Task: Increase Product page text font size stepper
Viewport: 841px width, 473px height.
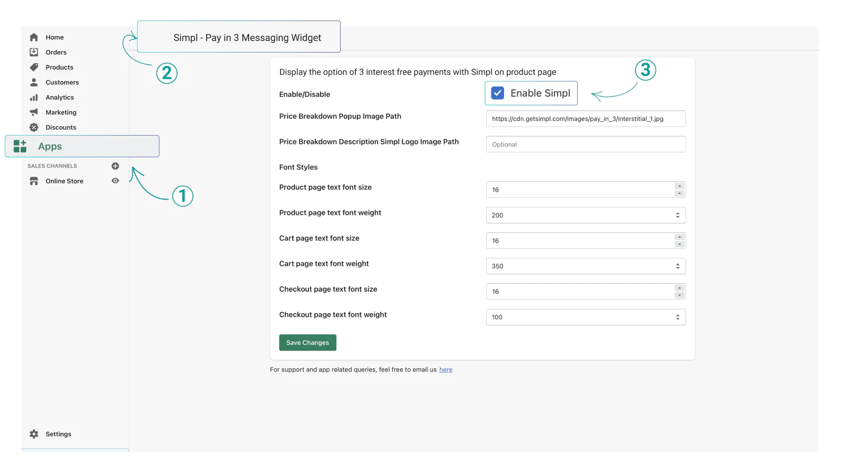Action: click(680, 186)
